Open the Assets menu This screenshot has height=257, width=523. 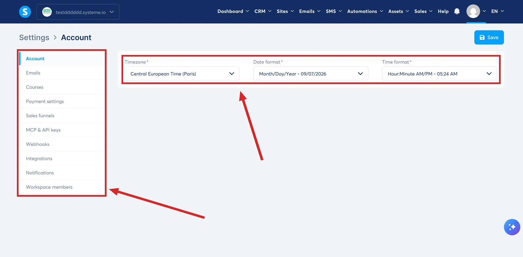399,11
